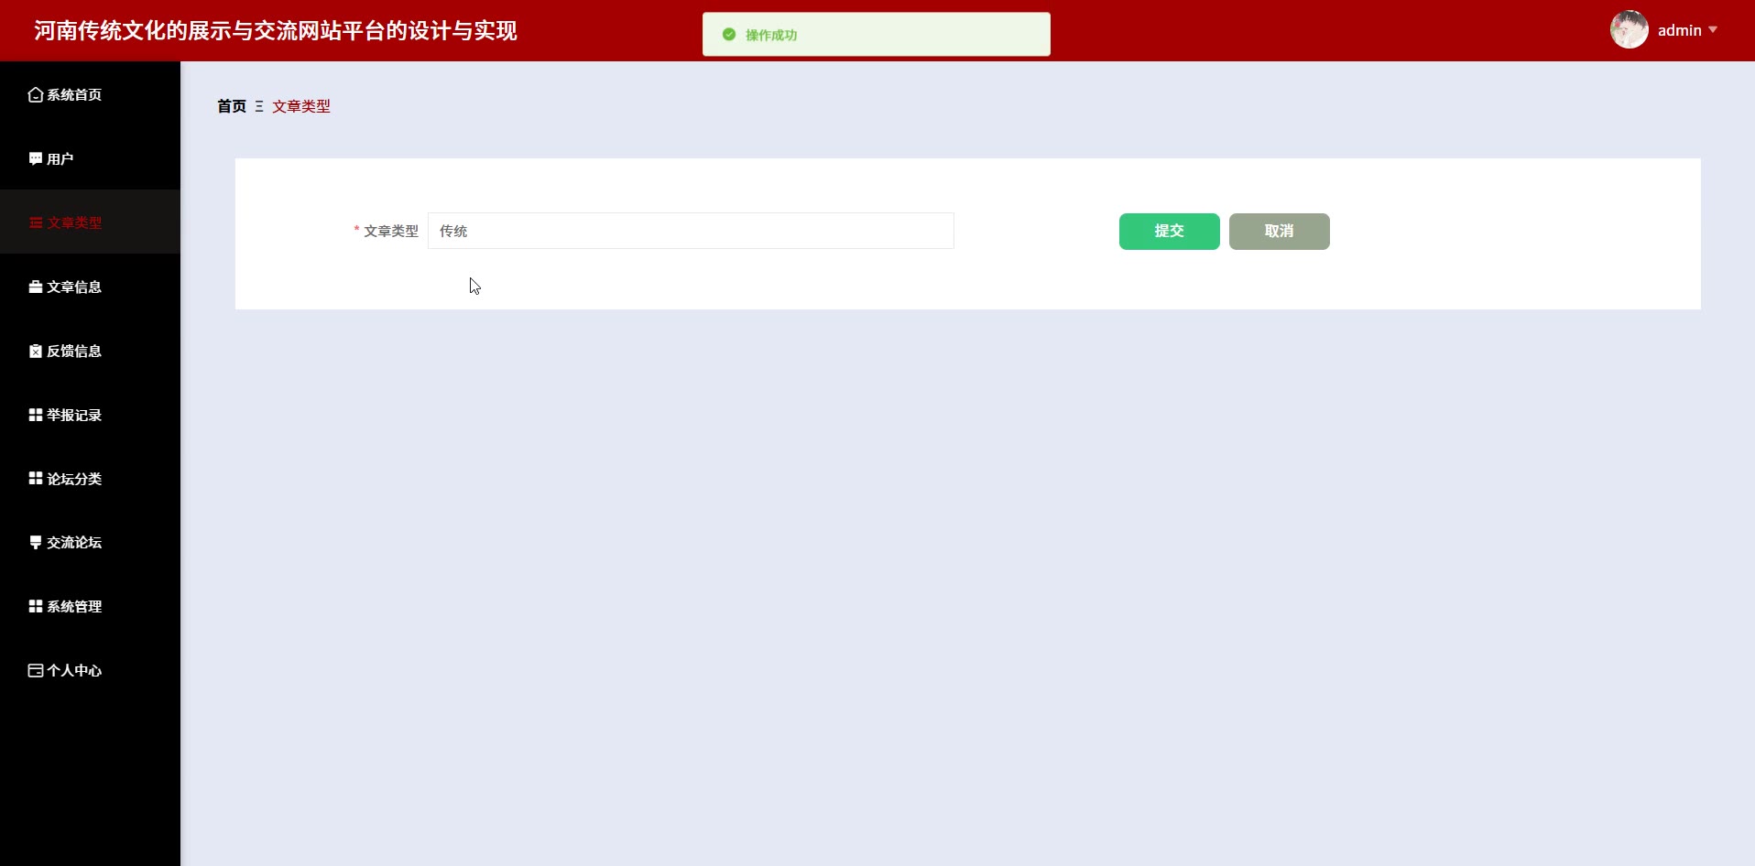The width and height of the screenshot is (1755, 866).
Task: Focus the 文章类型 input field
Action: coord(691,231)
